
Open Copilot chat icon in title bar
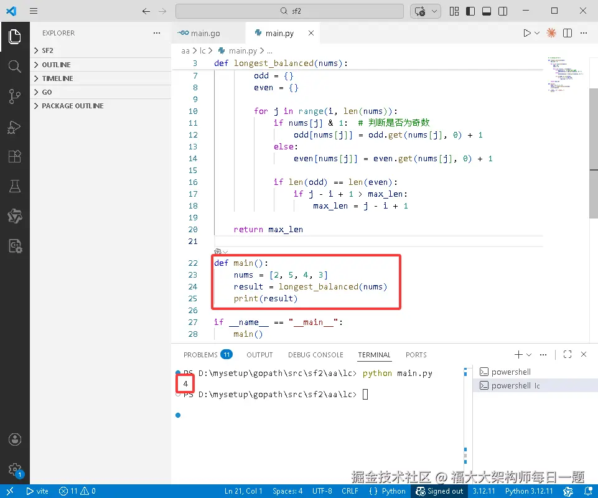tap(420, 11)
